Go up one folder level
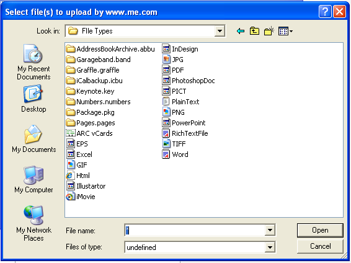This screenshot has width=351, height=263. (254, 31)
